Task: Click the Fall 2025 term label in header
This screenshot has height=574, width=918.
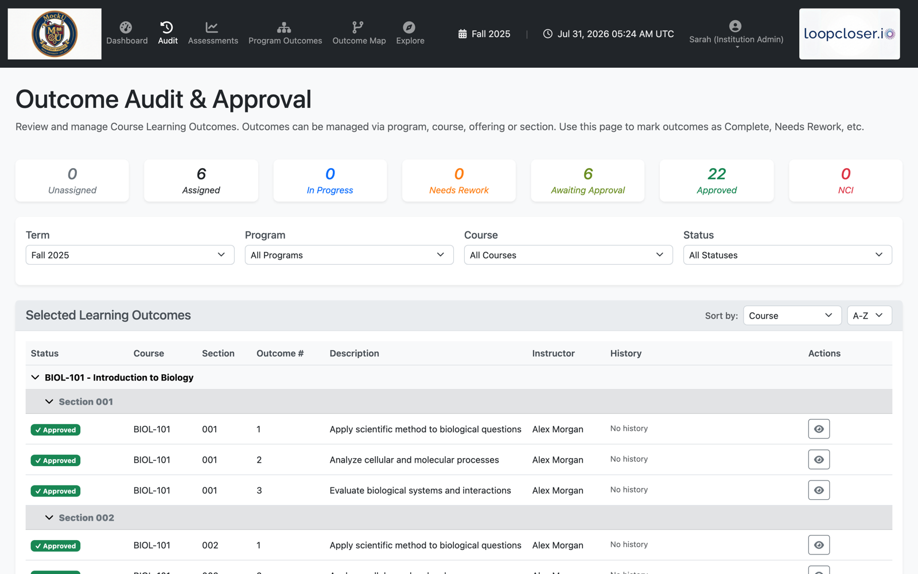Action: (491, 34)
